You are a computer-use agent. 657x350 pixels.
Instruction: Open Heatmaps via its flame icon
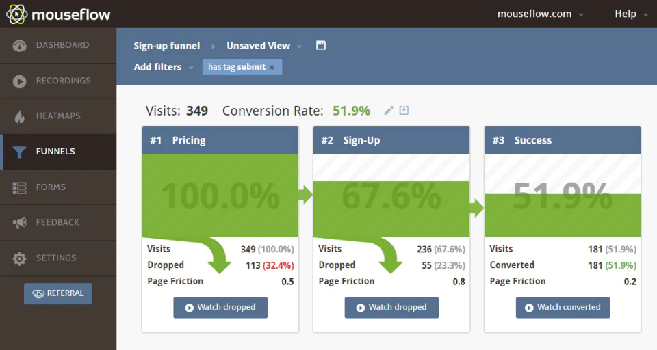click(x=19, y=116)
